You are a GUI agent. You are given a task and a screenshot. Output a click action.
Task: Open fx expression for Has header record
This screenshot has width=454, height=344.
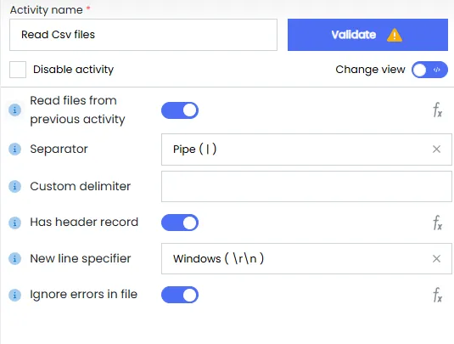click(438, 223)
